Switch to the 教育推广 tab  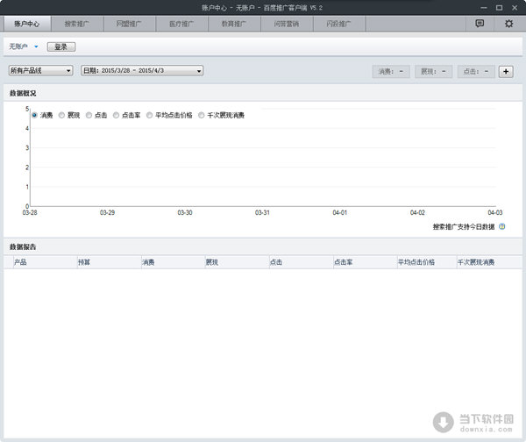coord(234,24)
